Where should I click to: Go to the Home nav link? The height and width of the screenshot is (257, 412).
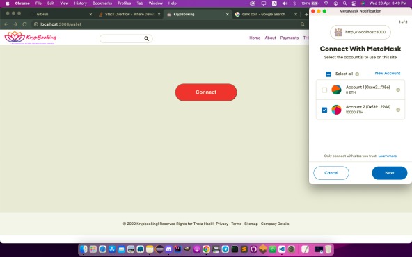point(255,38)
